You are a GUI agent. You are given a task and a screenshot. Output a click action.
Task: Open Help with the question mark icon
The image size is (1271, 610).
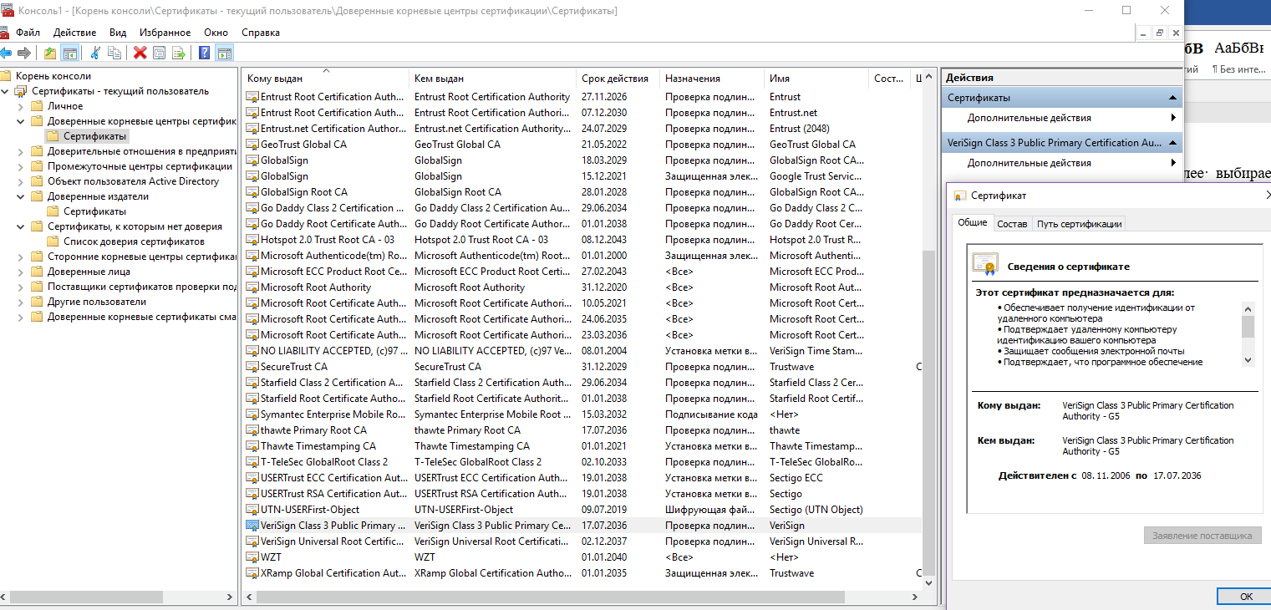pos(205,53)
